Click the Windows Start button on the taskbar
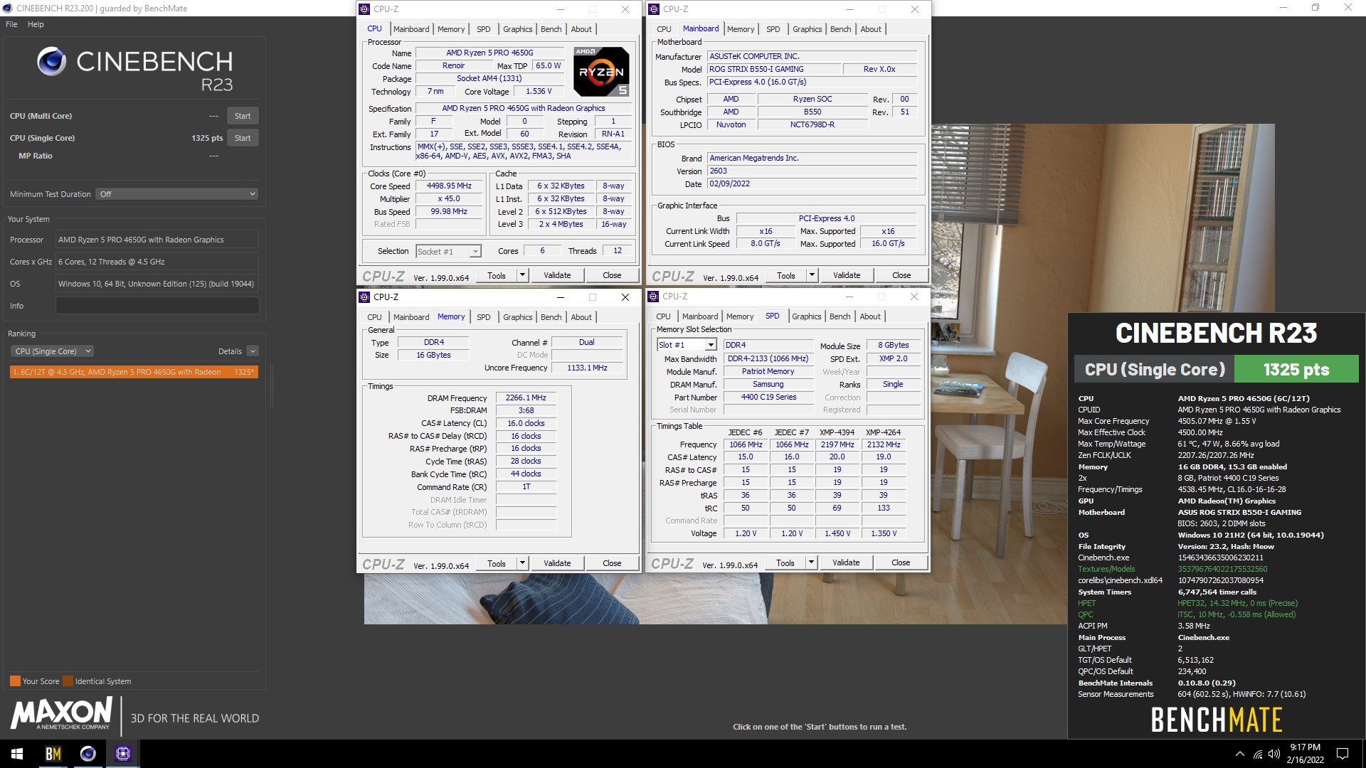Screen dimensions: 1366x768 tap(17, 754)
